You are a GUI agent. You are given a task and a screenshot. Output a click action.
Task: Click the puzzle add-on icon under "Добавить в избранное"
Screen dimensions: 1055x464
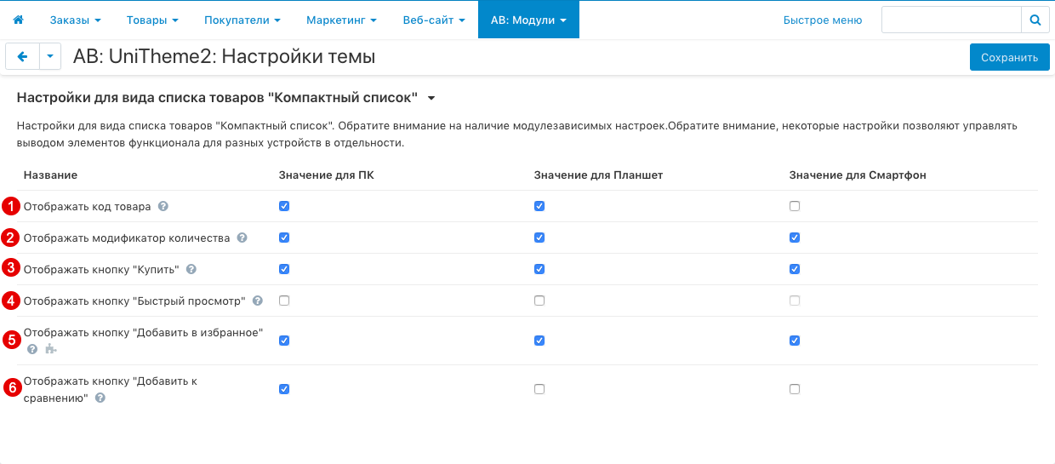(51, 349)
